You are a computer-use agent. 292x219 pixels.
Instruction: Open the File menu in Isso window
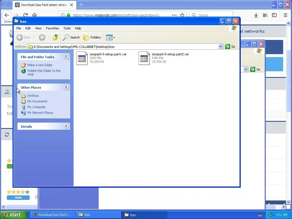pos(19,28)
